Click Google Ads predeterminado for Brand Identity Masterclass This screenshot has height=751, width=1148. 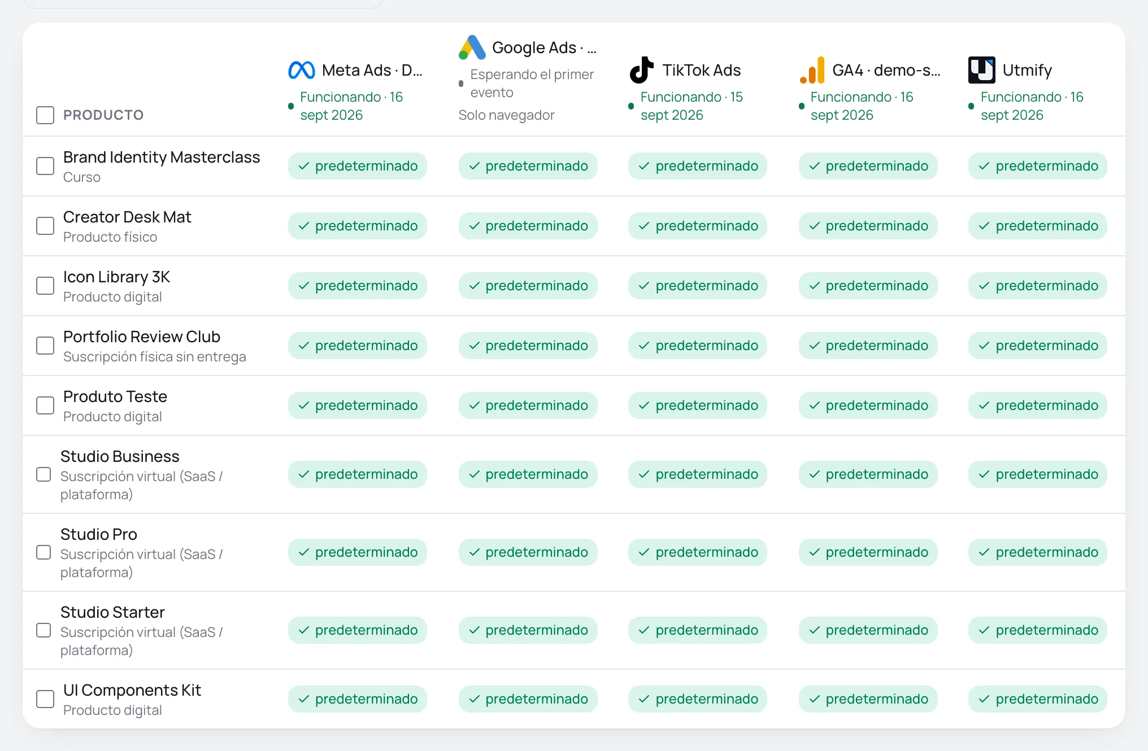(x=528, y=166)
